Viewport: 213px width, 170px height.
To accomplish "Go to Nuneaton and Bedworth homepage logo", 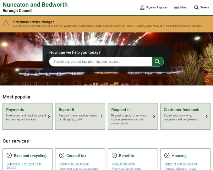I will click(35, 7).
